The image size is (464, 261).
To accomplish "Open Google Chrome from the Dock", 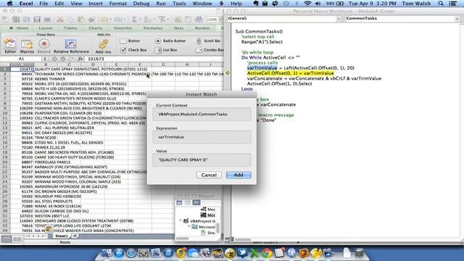I will [267, 253].
